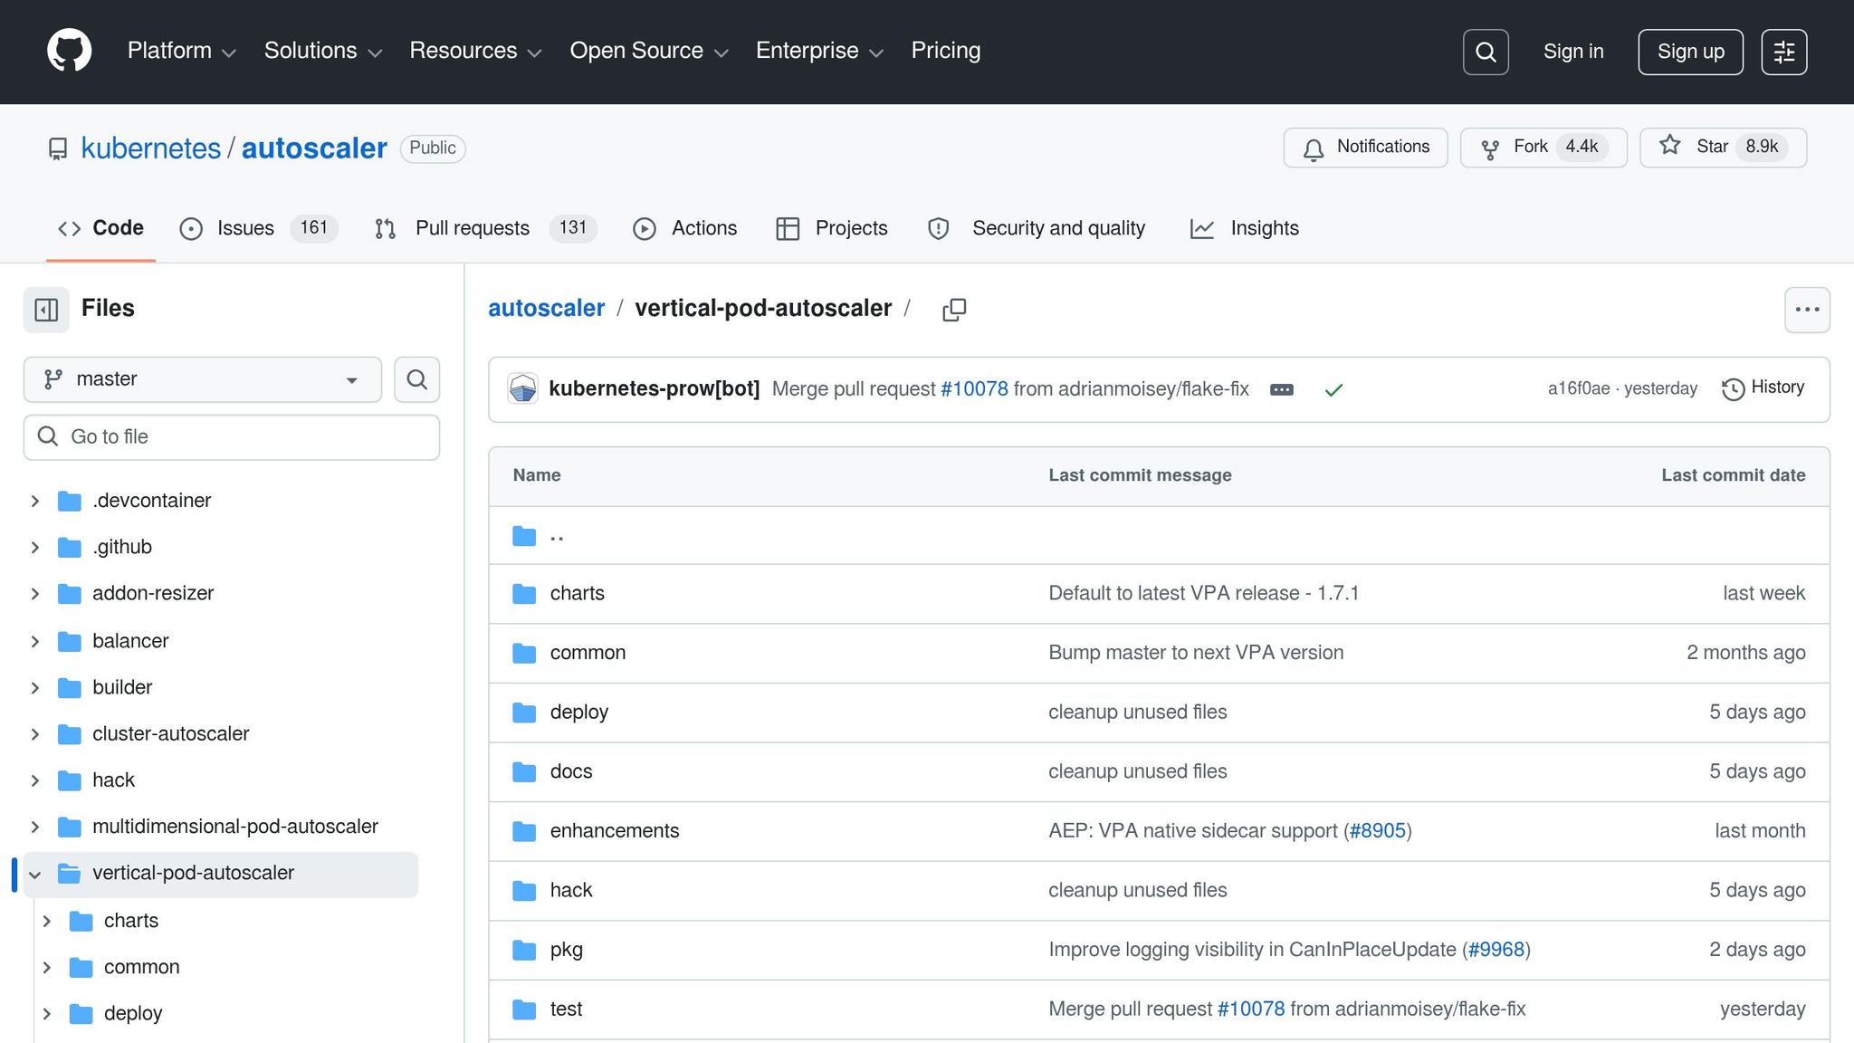Expand the commit message ellipsis
The height and width of the screenshot is (1043, 1854).
point(1282,389)
